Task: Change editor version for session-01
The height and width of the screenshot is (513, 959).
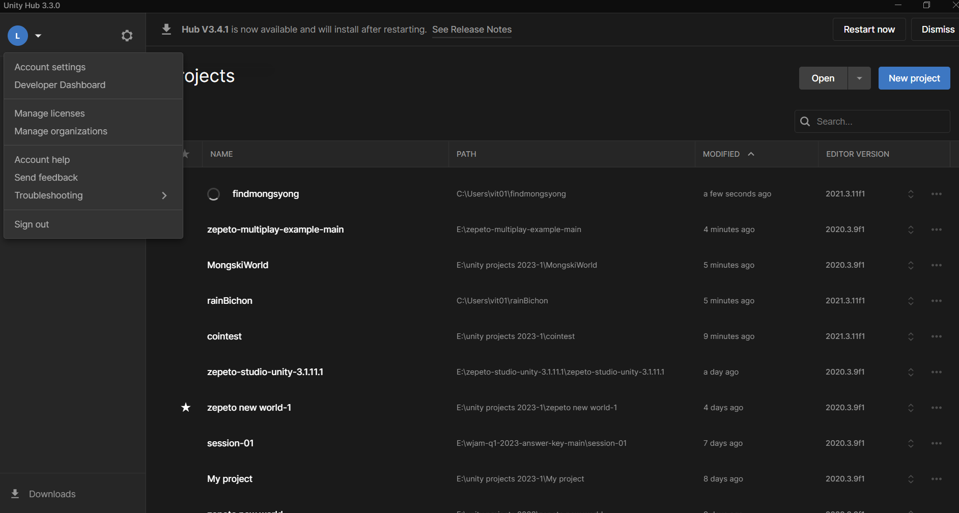Action: [911, 443]
